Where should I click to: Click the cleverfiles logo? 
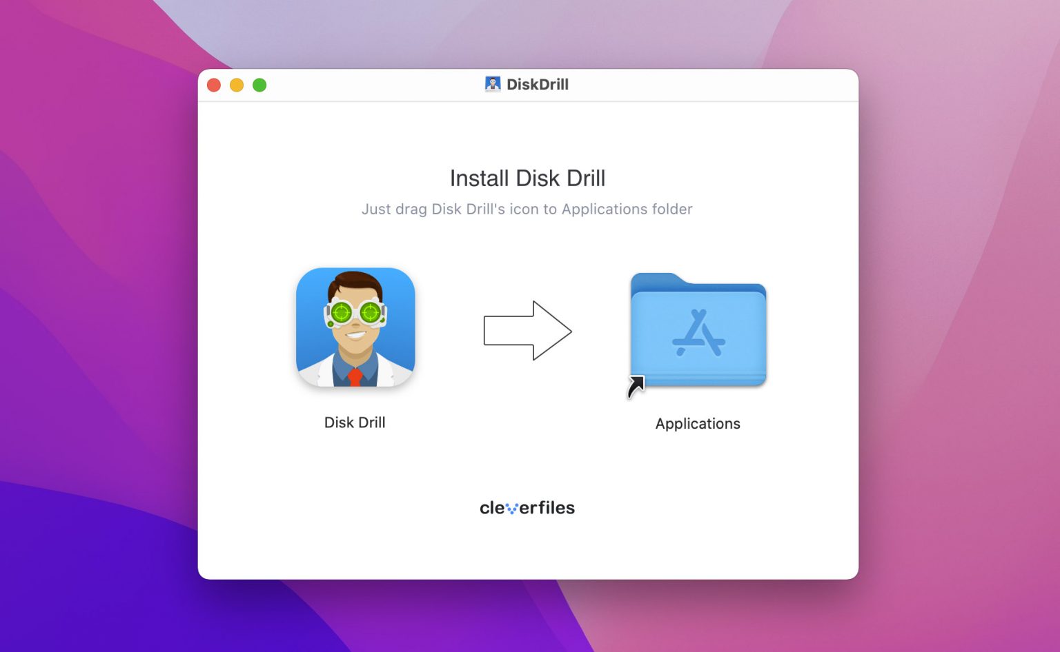coord(527,507)
